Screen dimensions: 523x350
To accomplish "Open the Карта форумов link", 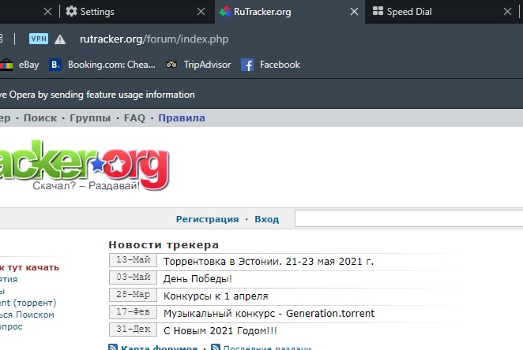I will [159, 348].
